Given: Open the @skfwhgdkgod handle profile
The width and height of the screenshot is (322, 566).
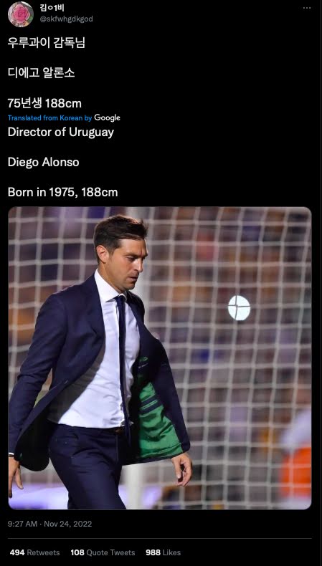Looking at the screenshot, I should click(x=66, y=19).
